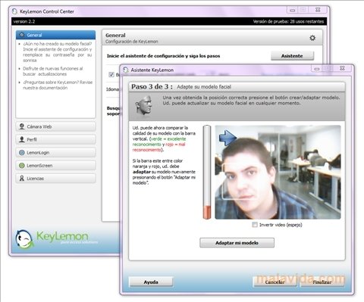Click the green LemonScreen icon
Image resolution: width=364 pixels, height=302 pixels.
(x=22, y=166)
